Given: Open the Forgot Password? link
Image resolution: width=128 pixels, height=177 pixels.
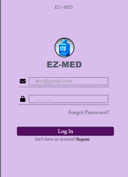Looking at the screenshot, I should point(89,112).
